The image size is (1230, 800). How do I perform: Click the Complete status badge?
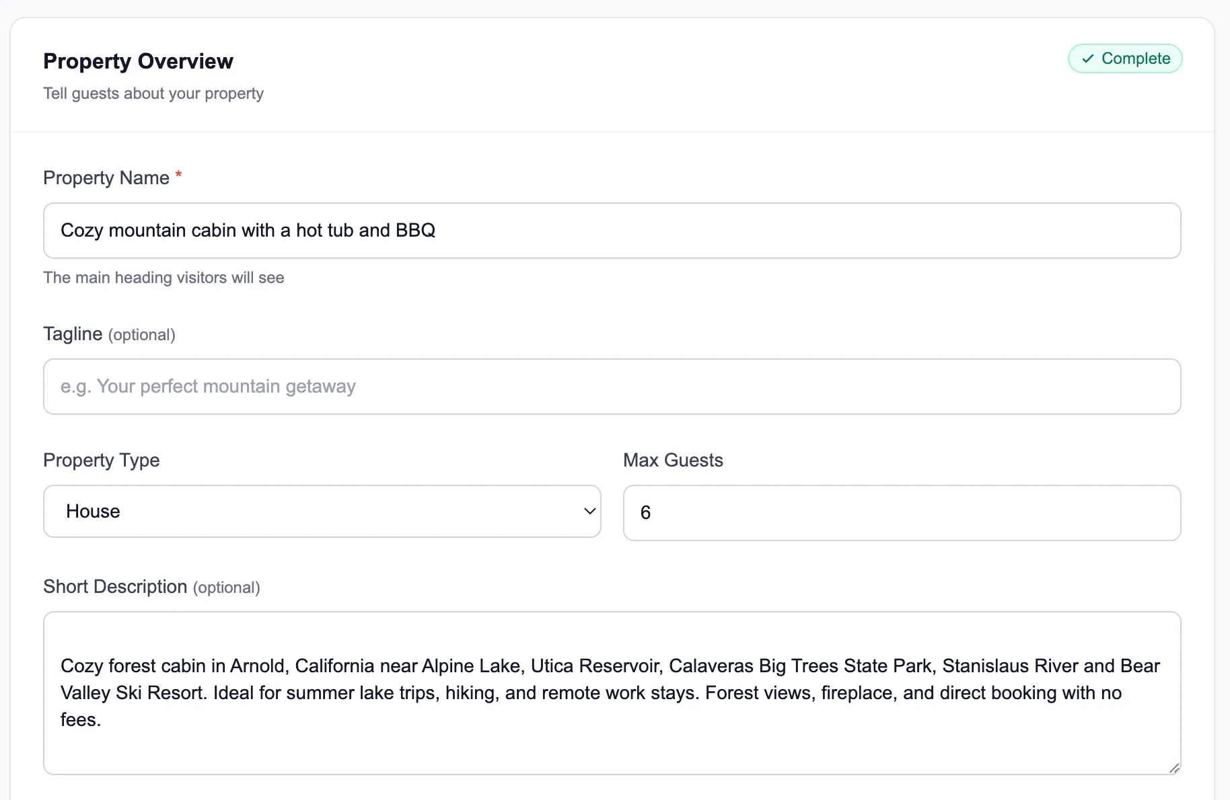[1125, 58]
